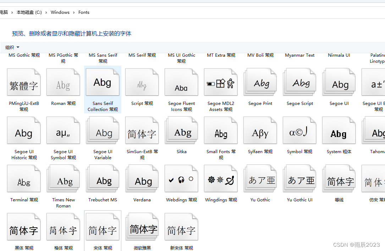
Task: Open the 黑体 常规 font
Action: (24, 227)
